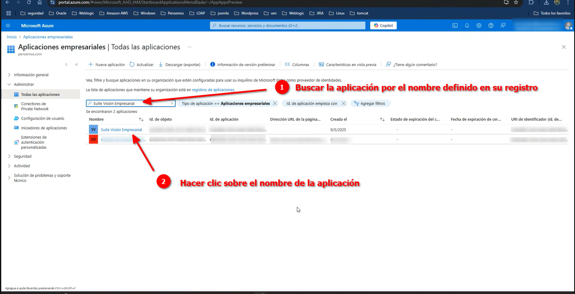The image size is (575, 294).
Task: Open the Azure portal hamburger menu
Action: [8, 26]
